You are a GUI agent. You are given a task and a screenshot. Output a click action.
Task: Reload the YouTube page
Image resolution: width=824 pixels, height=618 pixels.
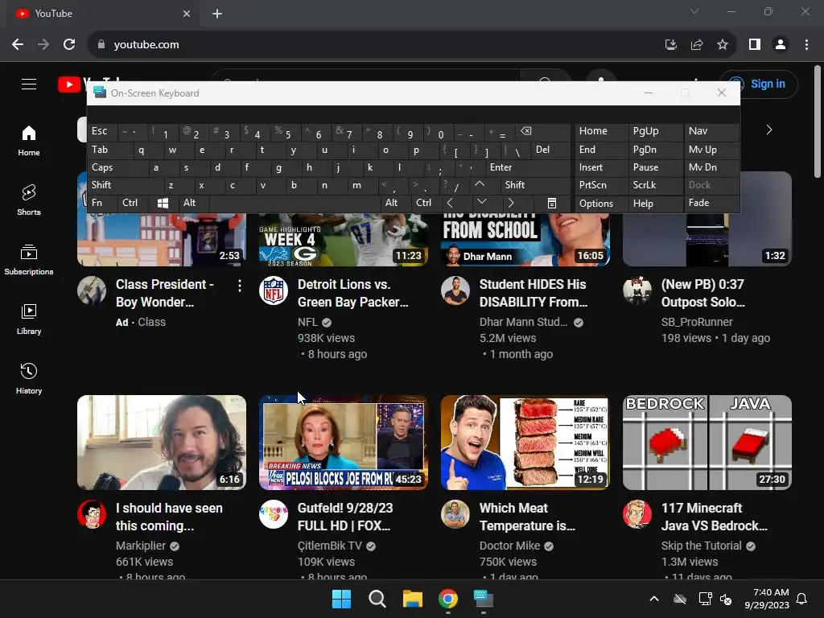click(69, 45)
